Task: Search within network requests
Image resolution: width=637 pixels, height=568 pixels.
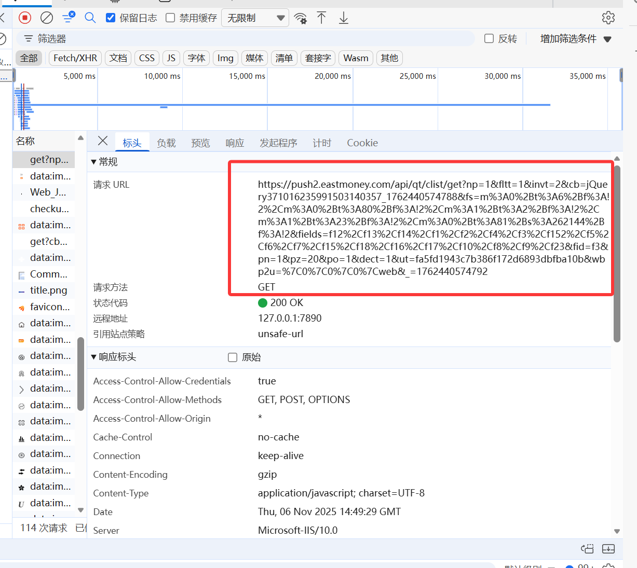Action: click(90, 17)
